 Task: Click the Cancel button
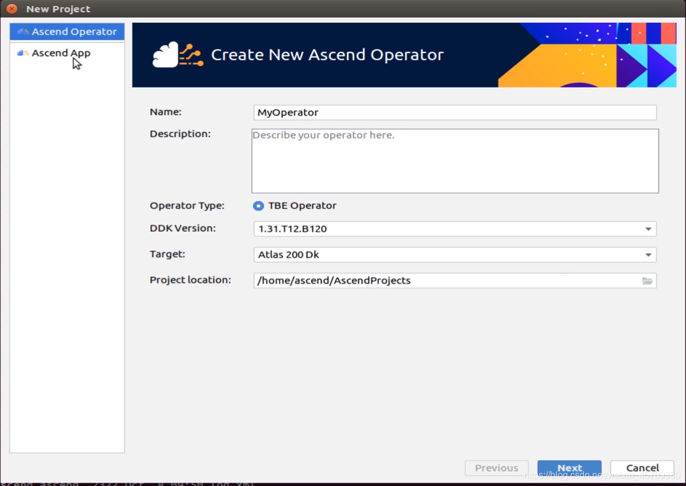coord(642,468)
